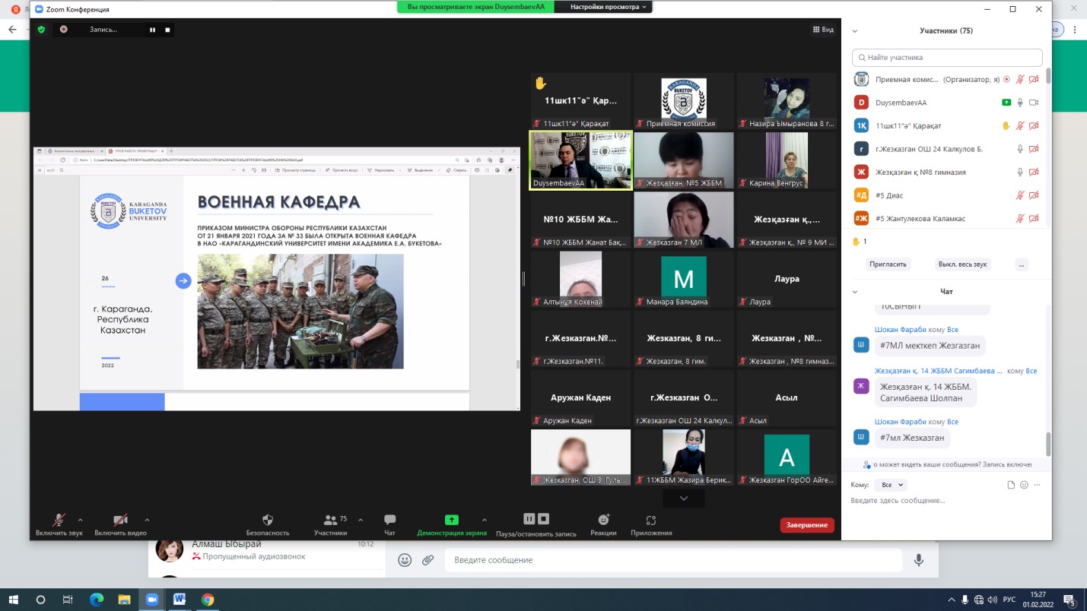1087x611 pixels.
Task: Open the Reactions (Реакции) smiley icon
Action: coord(603,521)
